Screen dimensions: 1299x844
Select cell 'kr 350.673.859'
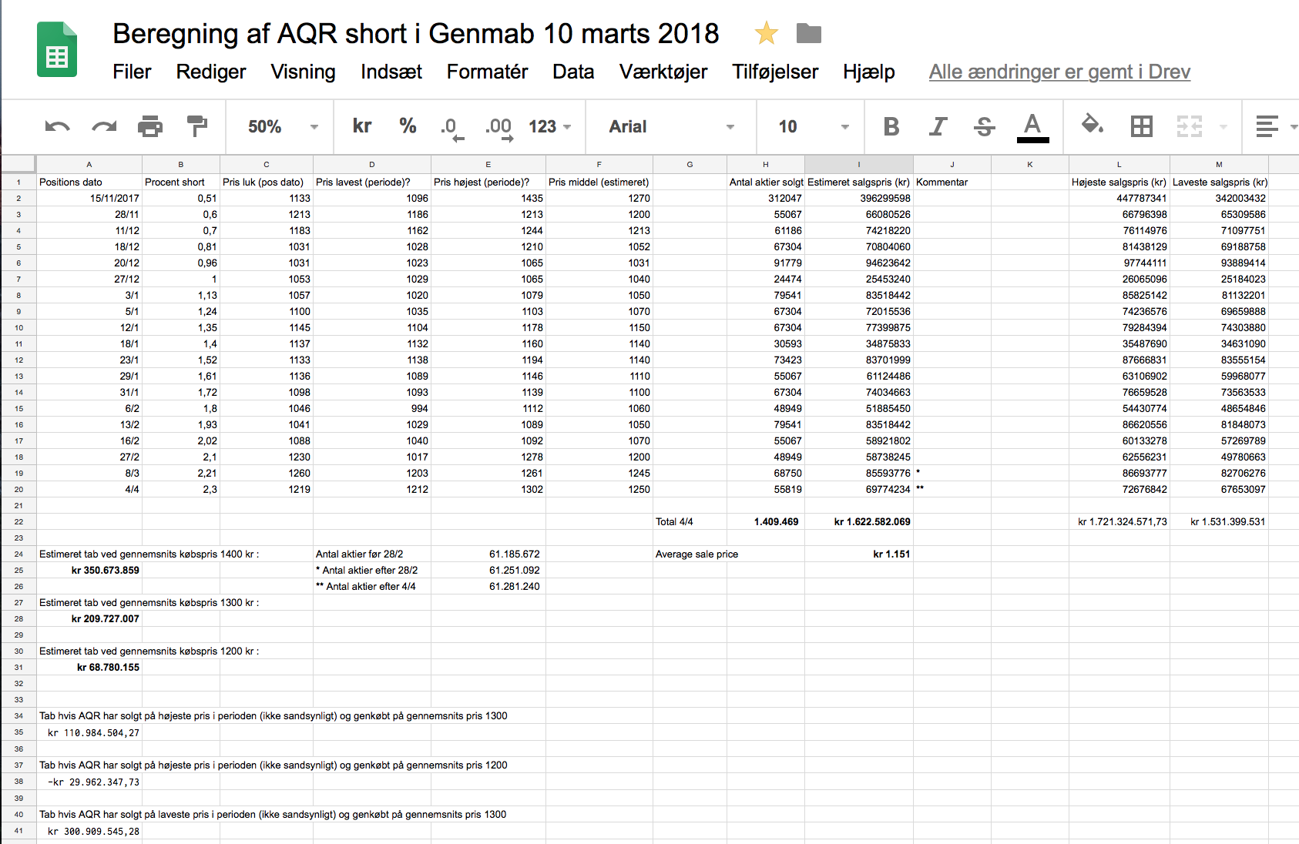pyautogui.click(x=89, y=570)
